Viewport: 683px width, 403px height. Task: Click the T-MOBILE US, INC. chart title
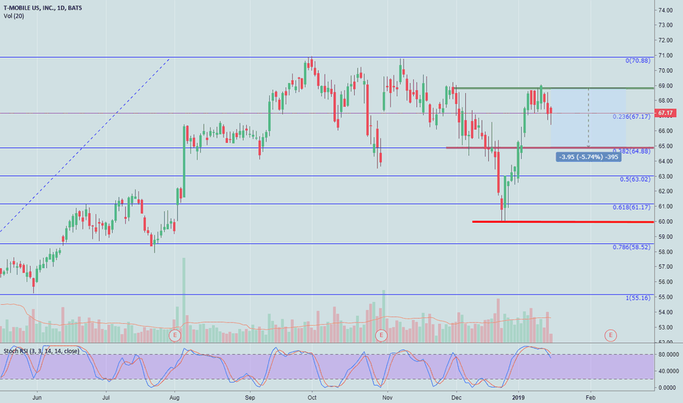43,8
